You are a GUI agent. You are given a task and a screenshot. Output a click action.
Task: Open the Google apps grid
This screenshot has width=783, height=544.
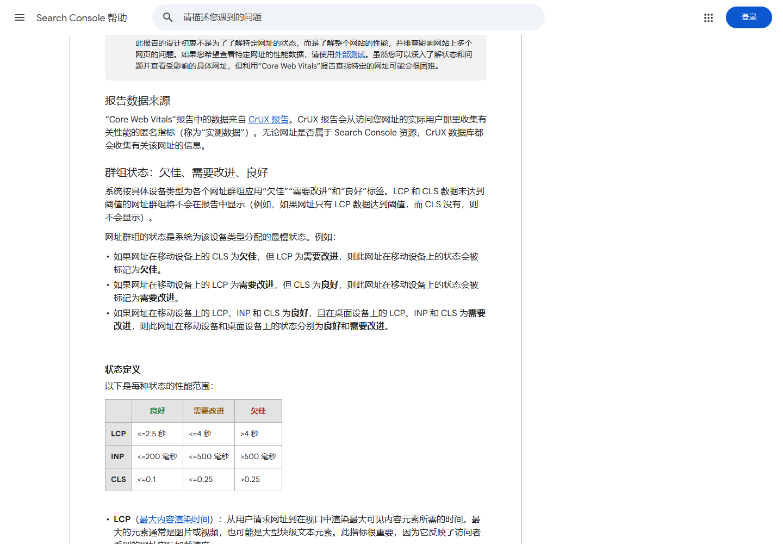[x=709, y=17]
